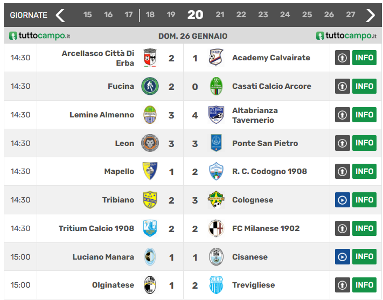383x300 pixels.
Task: Open the Lemine Almenno team link
Action: (102, 115)
